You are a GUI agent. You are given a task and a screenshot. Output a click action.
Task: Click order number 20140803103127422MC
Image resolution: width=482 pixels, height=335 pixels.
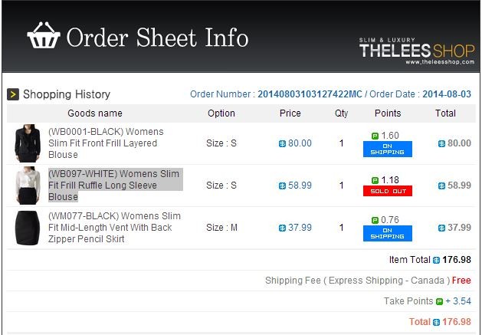point(310,94)
